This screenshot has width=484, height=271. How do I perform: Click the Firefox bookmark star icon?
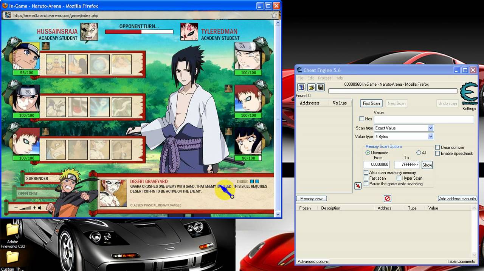(x=274, y=15)
